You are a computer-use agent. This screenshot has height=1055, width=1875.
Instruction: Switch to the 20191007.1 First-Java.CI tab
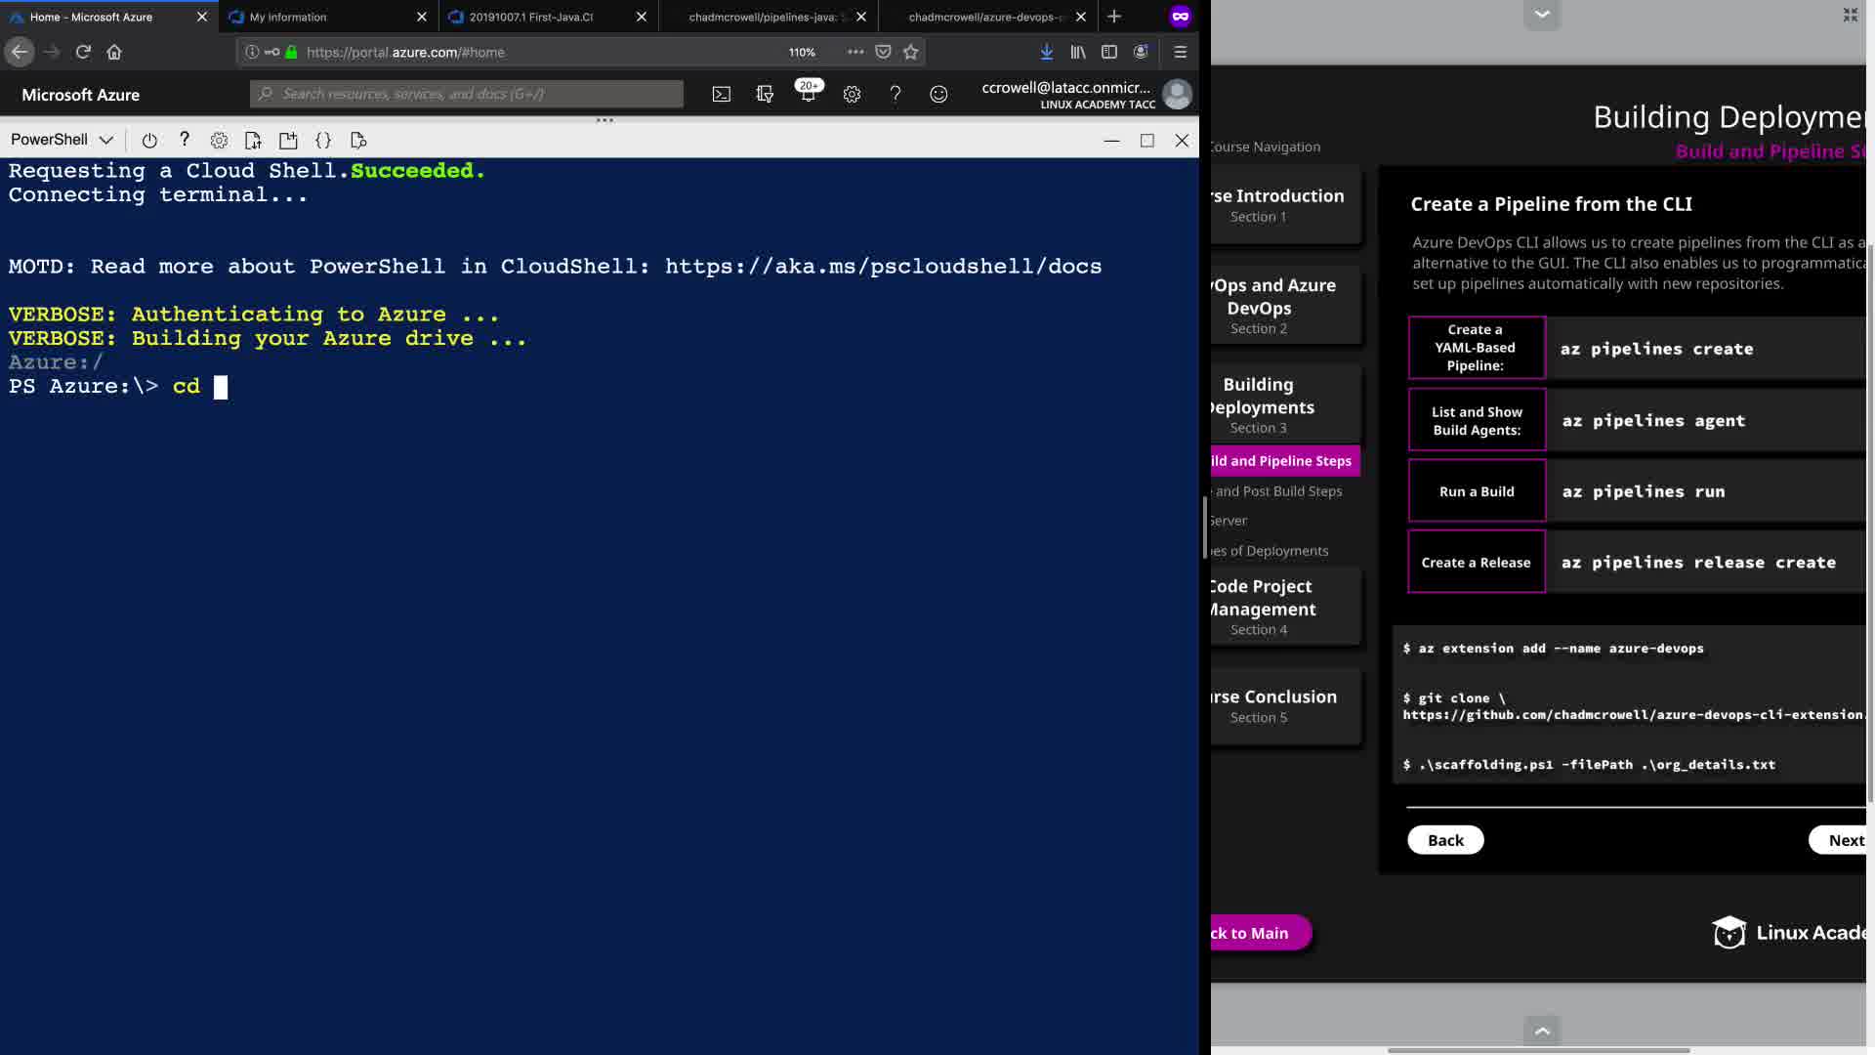[531, 17]
